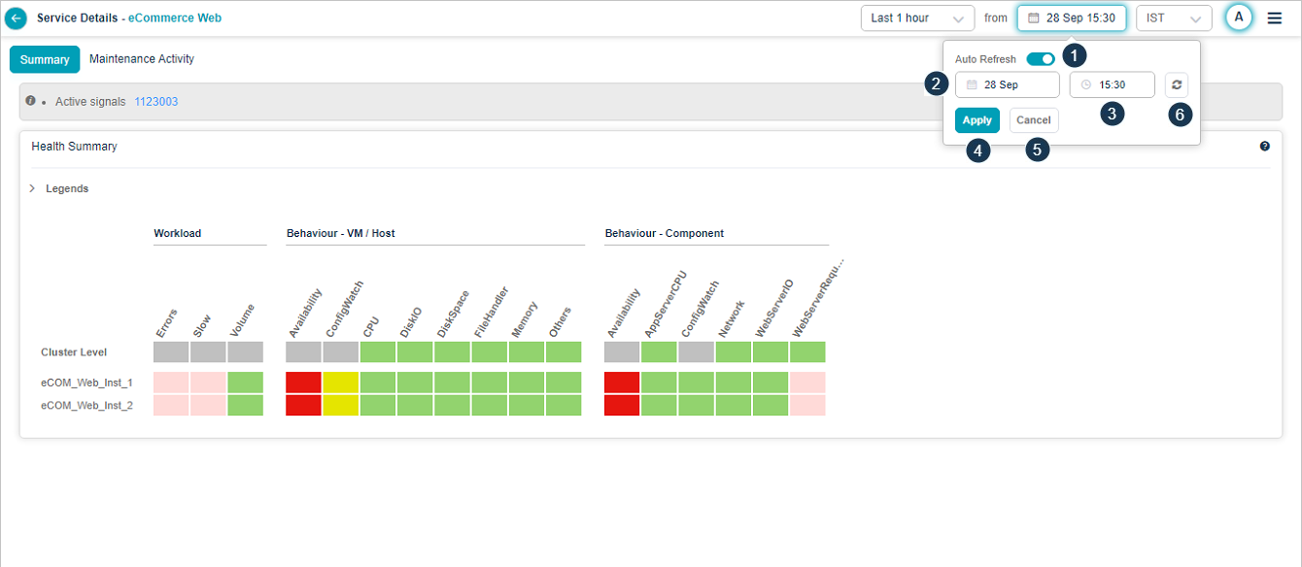Open the Maintenance Activity tab
This screenshot has height=567, width=1302.
point(142,59)
